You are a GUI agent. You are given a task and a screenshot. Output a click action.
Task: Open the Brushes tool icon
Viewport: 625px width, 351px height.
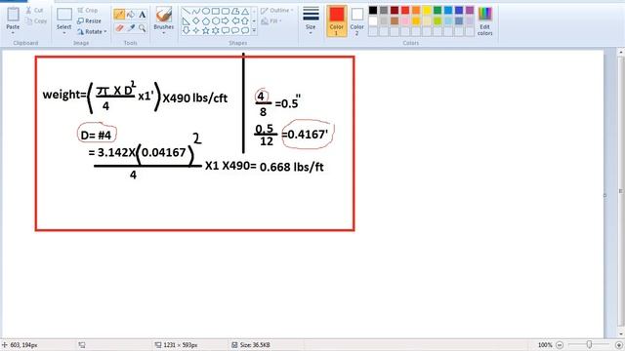click(x=163, y=15)
